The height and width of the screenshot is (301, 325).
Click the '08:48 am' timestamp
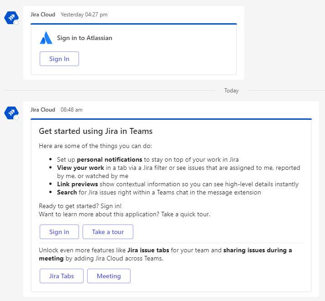tap(72, 110)
